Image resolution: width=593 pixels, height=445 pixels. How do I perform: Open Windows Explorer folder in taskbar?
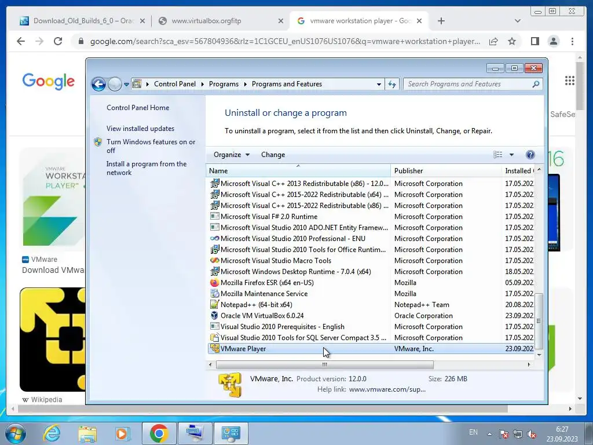tap(87, 433)
